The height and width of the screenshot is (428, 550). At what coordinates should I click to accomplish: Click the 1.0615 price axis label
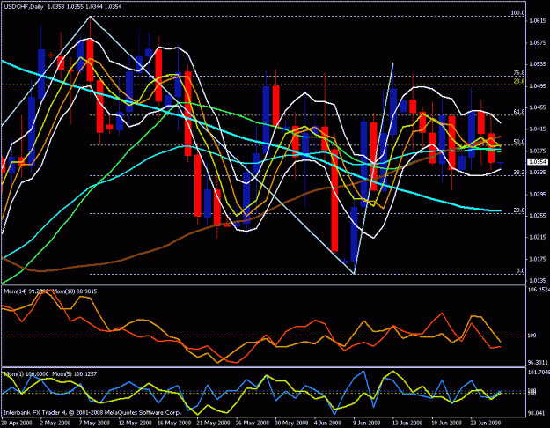coord(537,21)
